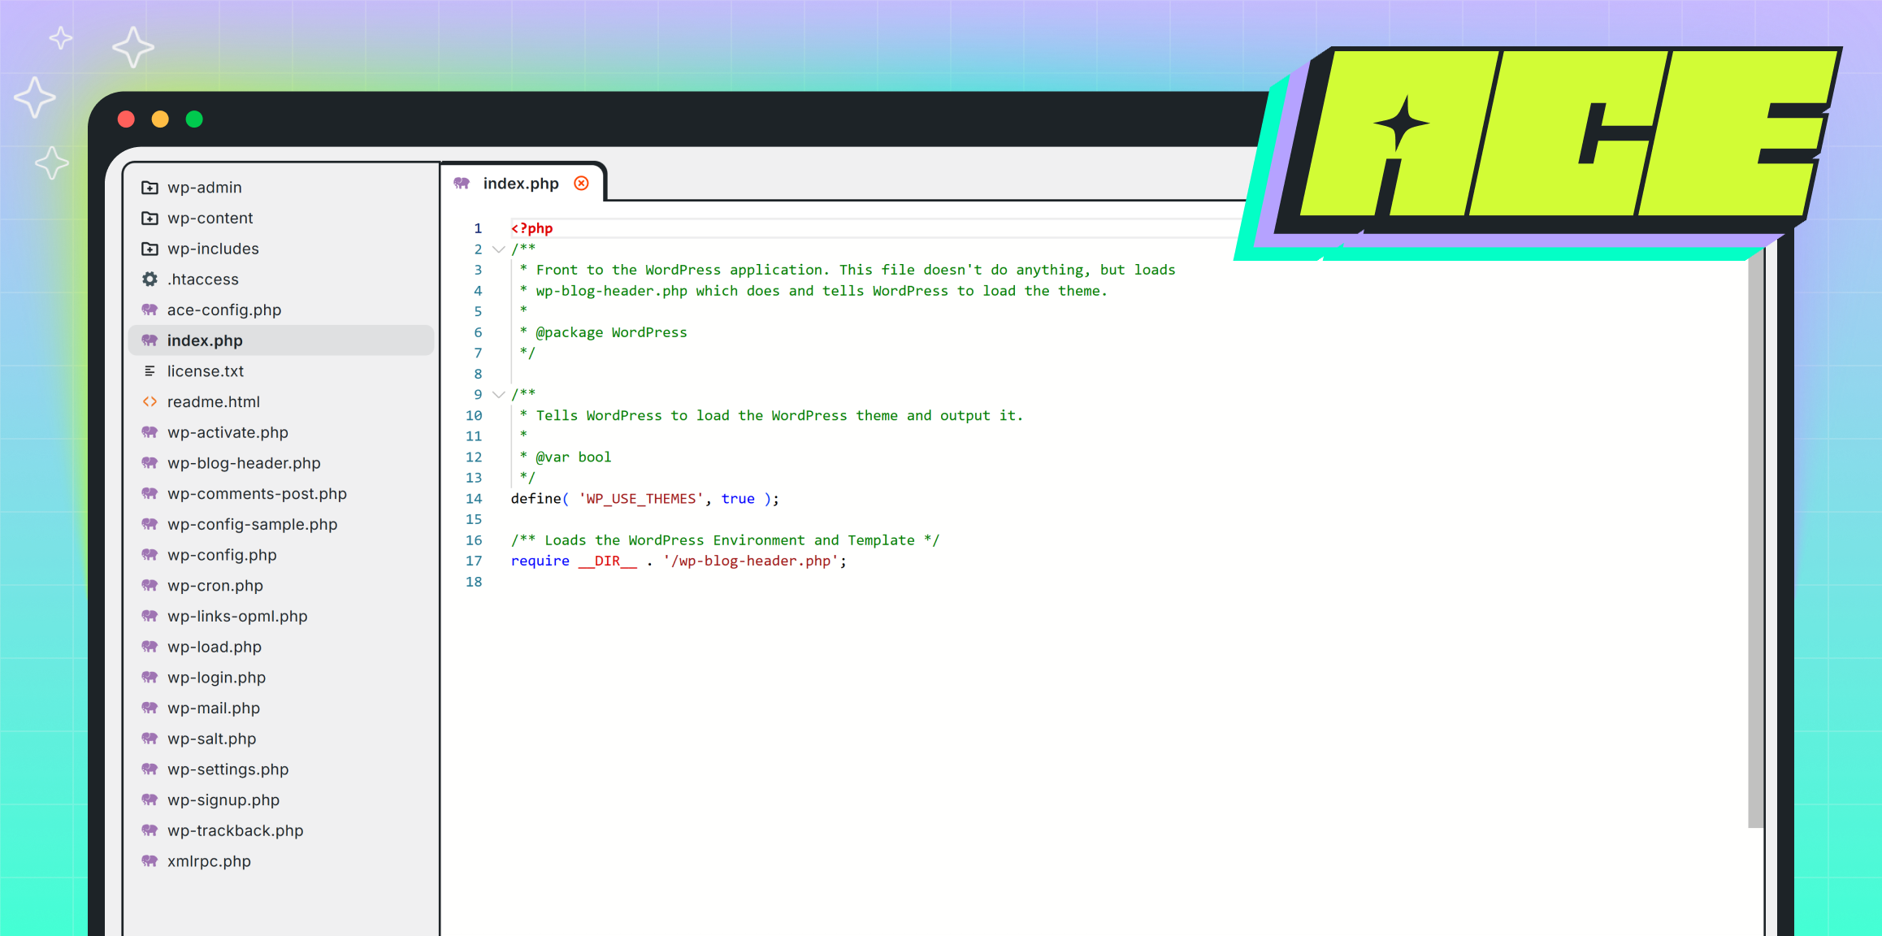Click the PHP elephant icon on index.php tab
Image resolution: width=1882 pixels, height=936 pixels.
point(463,184)
